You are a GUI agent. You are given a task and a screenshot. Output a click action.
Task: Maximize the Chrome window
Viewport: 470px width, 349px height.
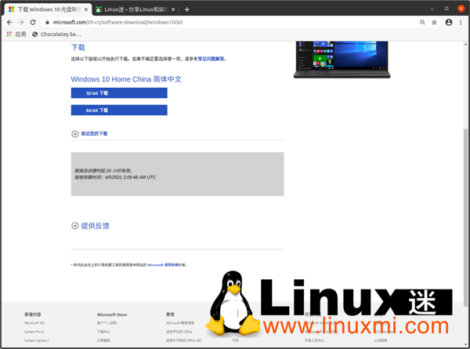[446, 9]
